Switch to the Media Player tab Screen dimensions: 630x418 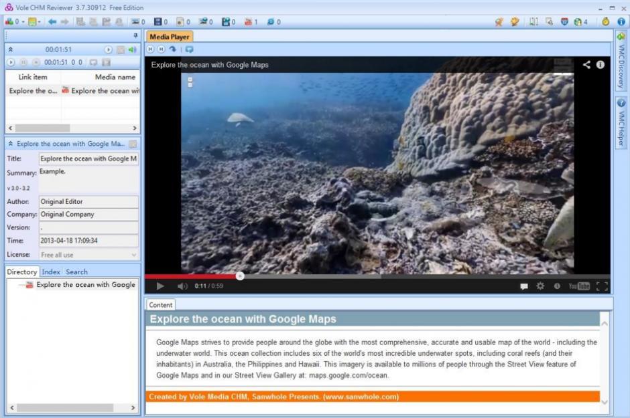169,37
